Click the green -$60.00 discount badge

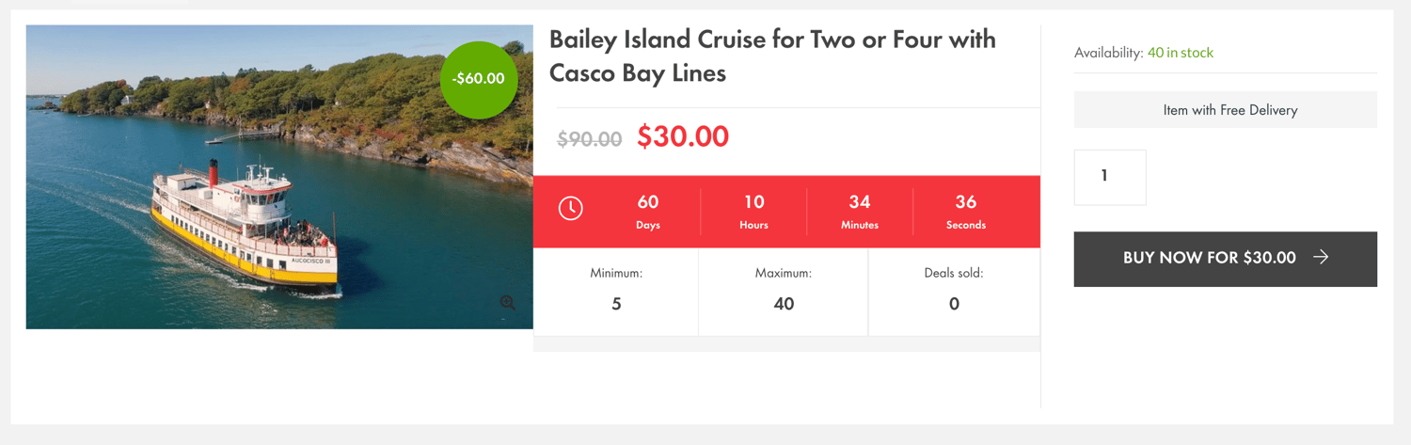click(x=478, y=79)
